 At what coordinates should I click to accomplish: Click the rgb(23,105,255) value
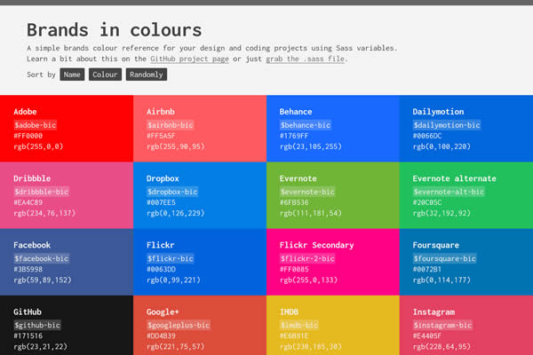tap(311, 146)
